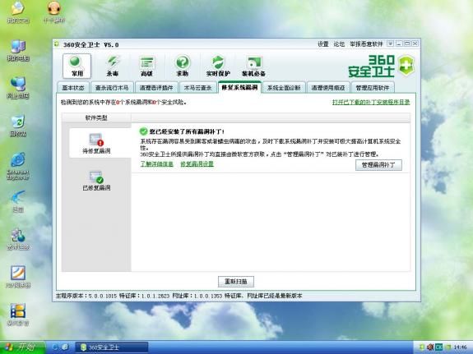
Task: Open the 实时保护 shield icon
Action: pos(218,67)
